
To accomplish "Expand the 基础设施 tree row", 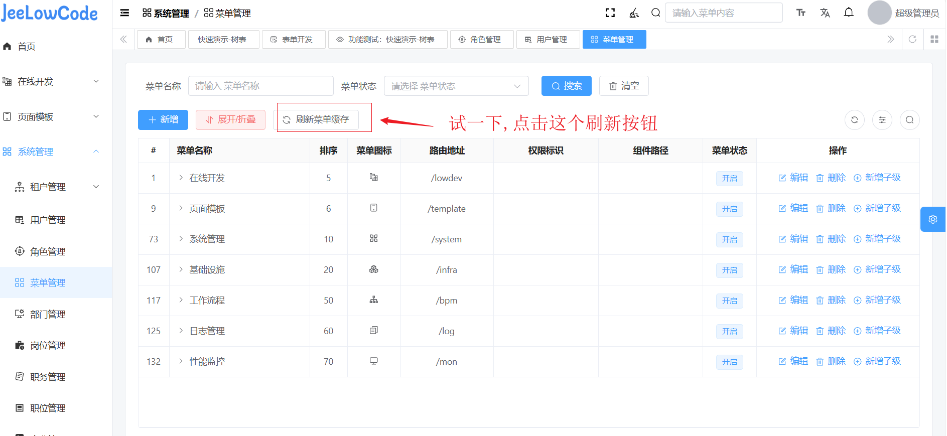I will pos(181,269).
